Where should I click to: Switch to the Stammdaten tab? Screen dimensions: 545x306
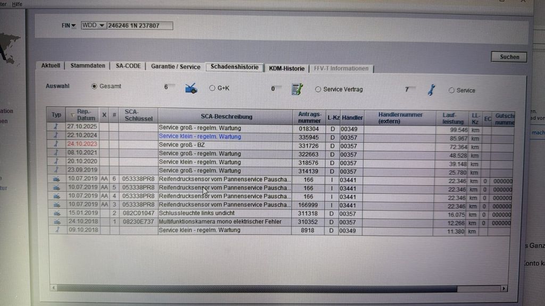[88, 65]
